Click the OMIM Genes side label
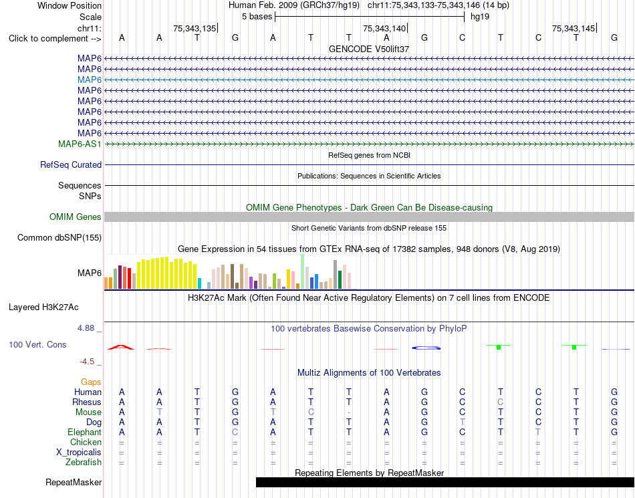This screenshot has width=635, height=498. click(x=76, y=217)
